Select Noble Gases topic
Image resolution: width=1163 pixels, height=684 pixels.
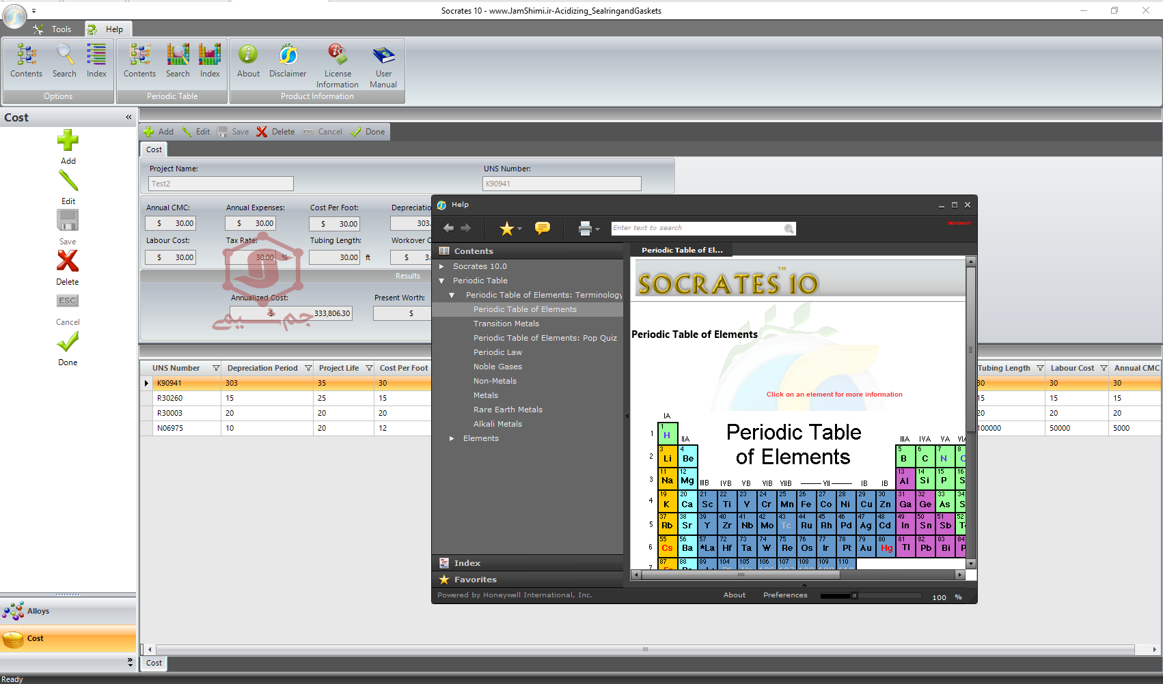point(497,367)
